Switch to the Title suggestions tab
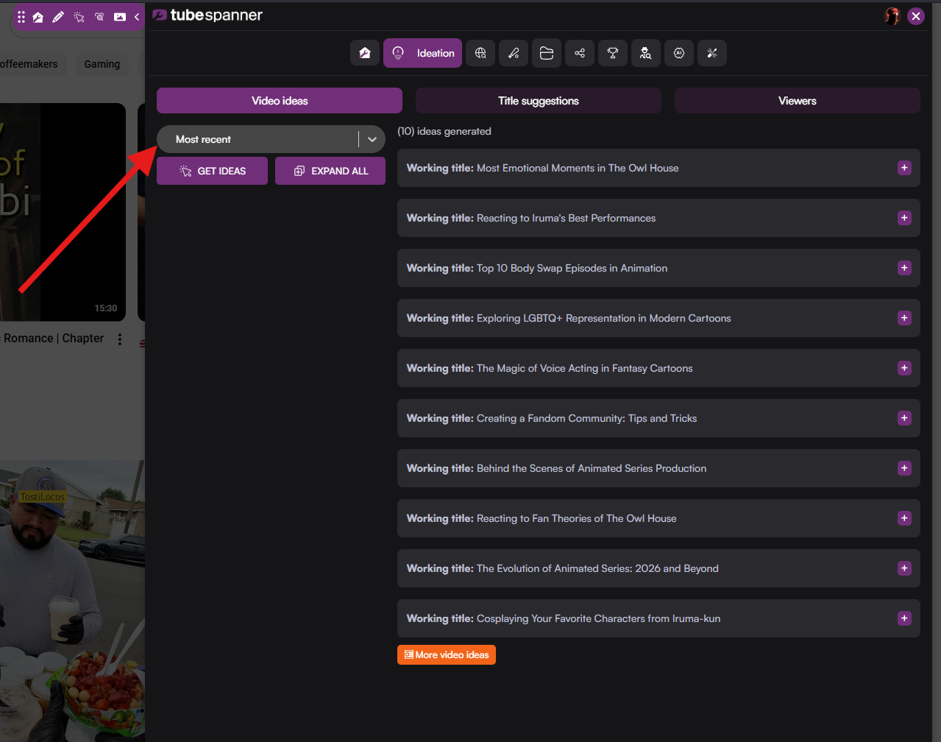Viewport: 941px width, 742px height. tap(539, 101)
